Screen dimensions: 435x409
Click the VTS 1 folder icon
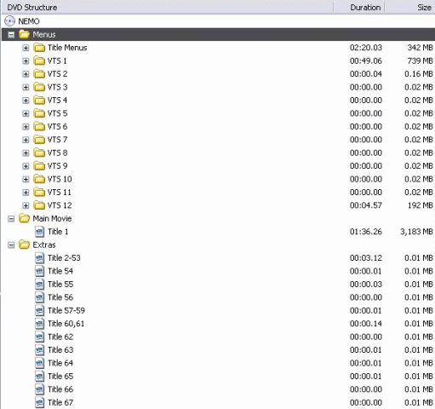pyautogui.click(x=39, y=60)
